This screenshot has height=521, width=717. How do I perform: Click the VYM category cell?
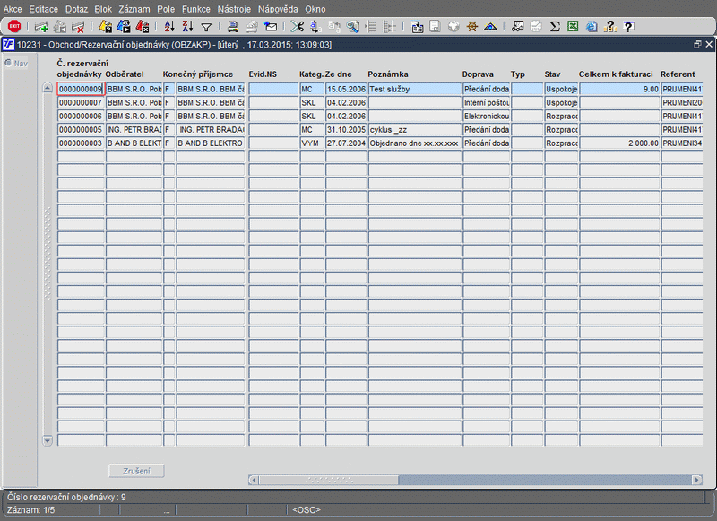(312, 143)
